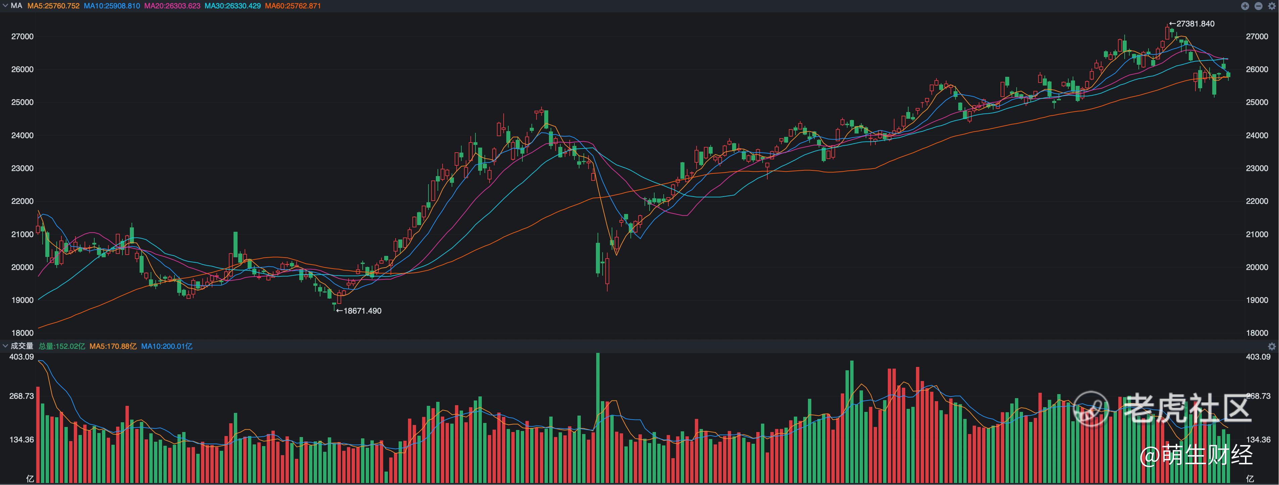1279x485 pixels.
Task: Open the 成交量 volume panel settings gear
Action: [1272, 346]
